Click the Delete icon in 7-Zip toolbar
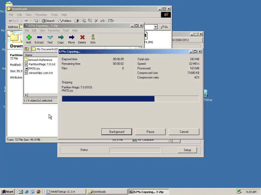The height and width of the screenshot is (195, 261). [82, 39]
